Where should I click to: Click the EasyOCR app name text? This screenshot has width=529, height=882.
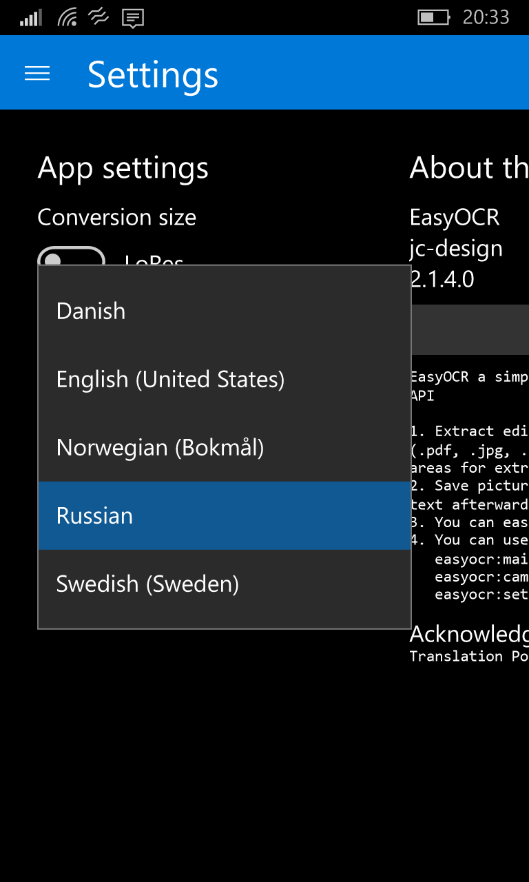[455, 217]
